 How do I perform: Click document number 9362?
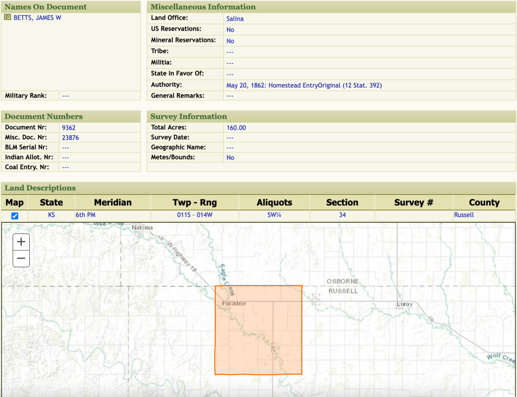coord(69,128)
